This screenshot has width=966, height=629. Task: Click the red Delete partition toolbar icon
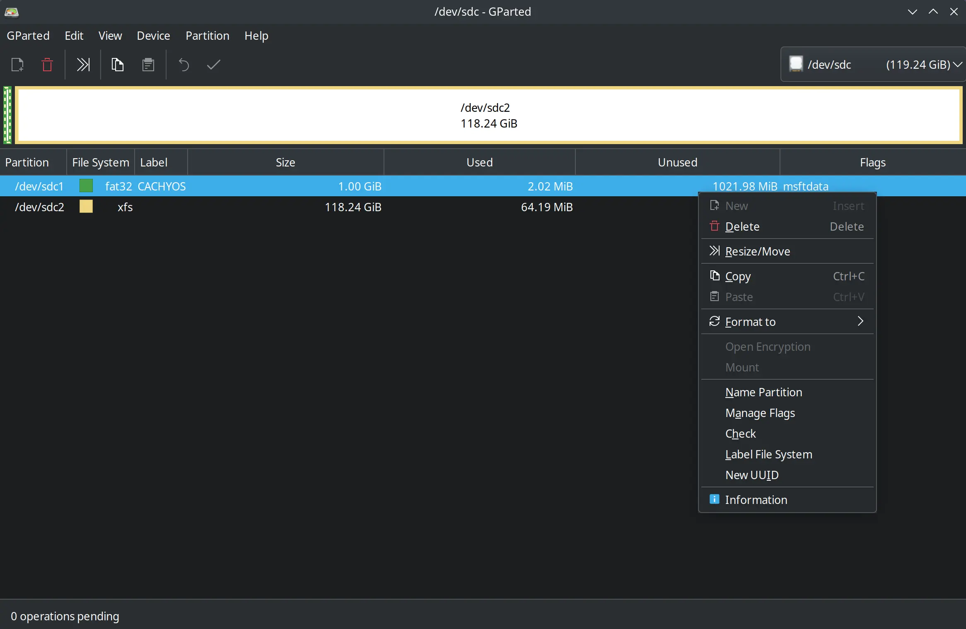point(47,65)
